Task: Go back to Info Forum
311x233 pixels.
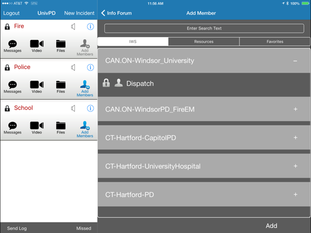Action: (117, 13)
